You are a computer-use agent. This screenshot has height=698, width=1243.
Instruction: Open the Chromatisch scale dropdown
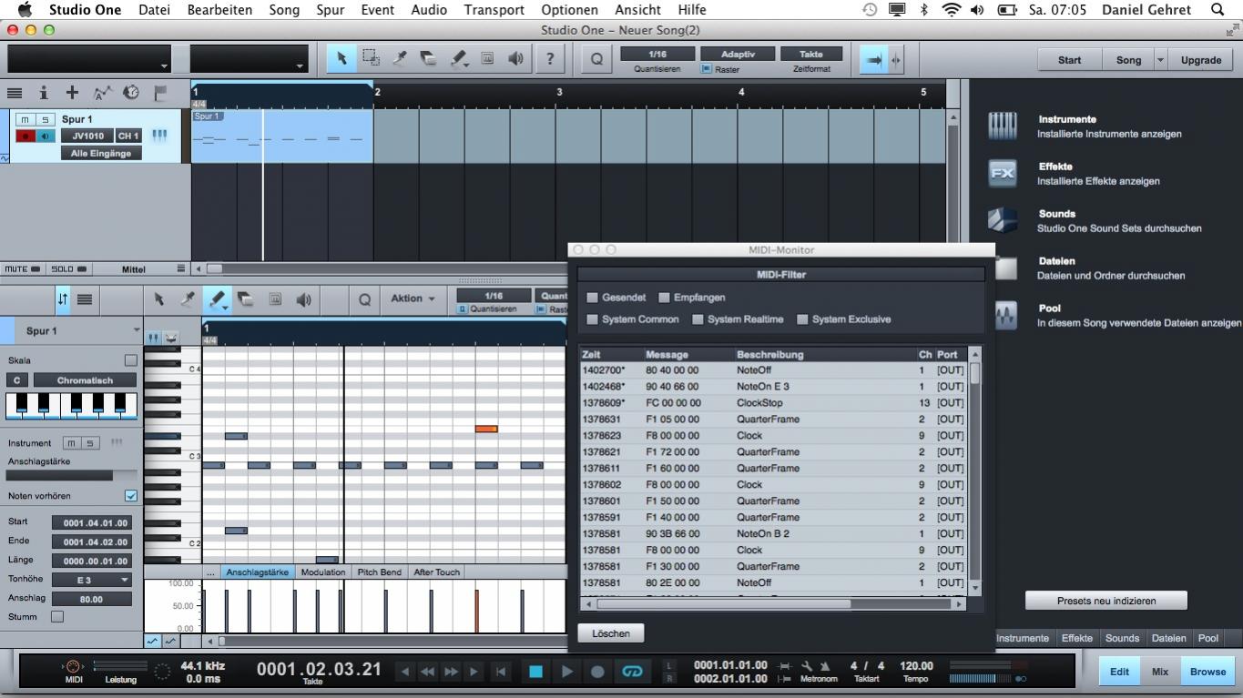tap(85, 380)
